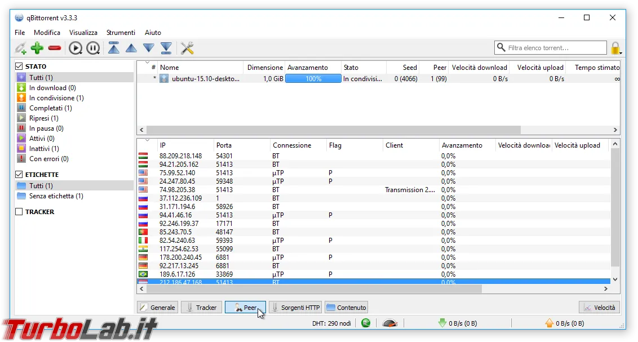Select peer row 88.209.218.148
The height and width of the screenshot is (342, 638).
(x=374, y=156)
